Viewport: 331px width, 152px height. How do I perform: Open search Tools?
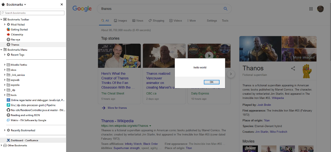coord(225,21)
